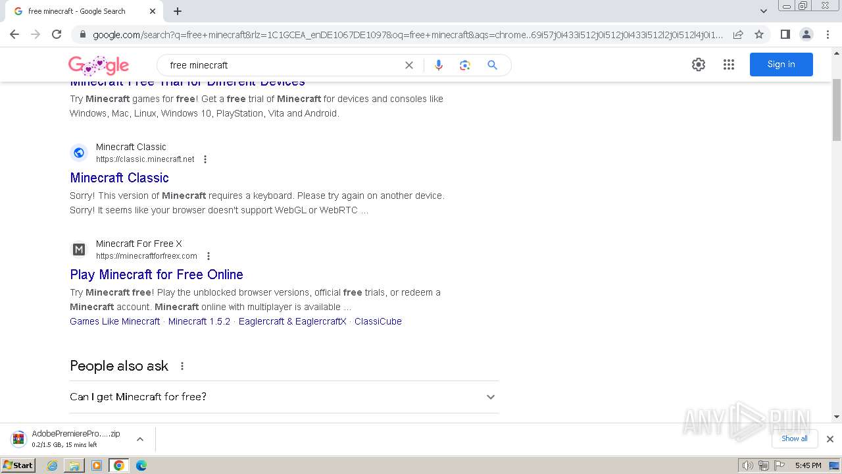Bookmark this page with star icon
This screenshot has height=474, width=842.
pos(759,34)
